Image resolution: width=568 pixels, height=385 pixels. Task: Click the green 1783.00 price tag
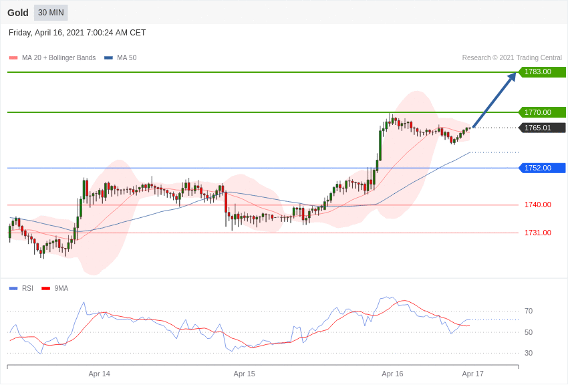point(542,72)
